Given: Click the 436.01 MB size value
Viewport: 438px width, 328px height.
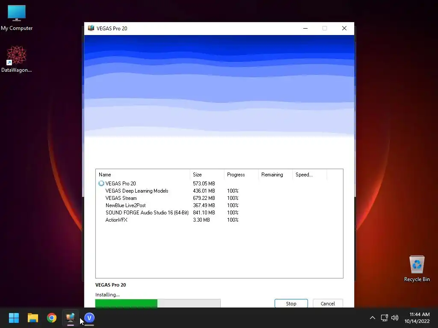Looking at the screenshot, I should (204, 191).
